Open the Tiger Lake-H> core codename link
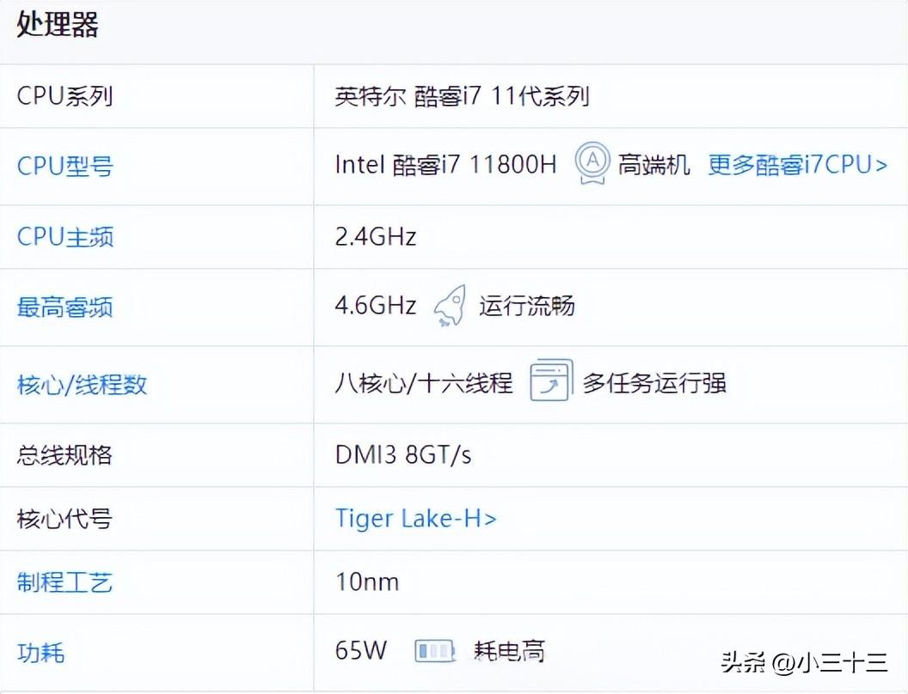Viewport: 908px width, 694px height. click(416, 519)
